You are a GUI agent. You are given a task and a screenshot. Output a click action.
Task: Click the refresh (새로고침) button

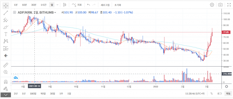[105, 5]
